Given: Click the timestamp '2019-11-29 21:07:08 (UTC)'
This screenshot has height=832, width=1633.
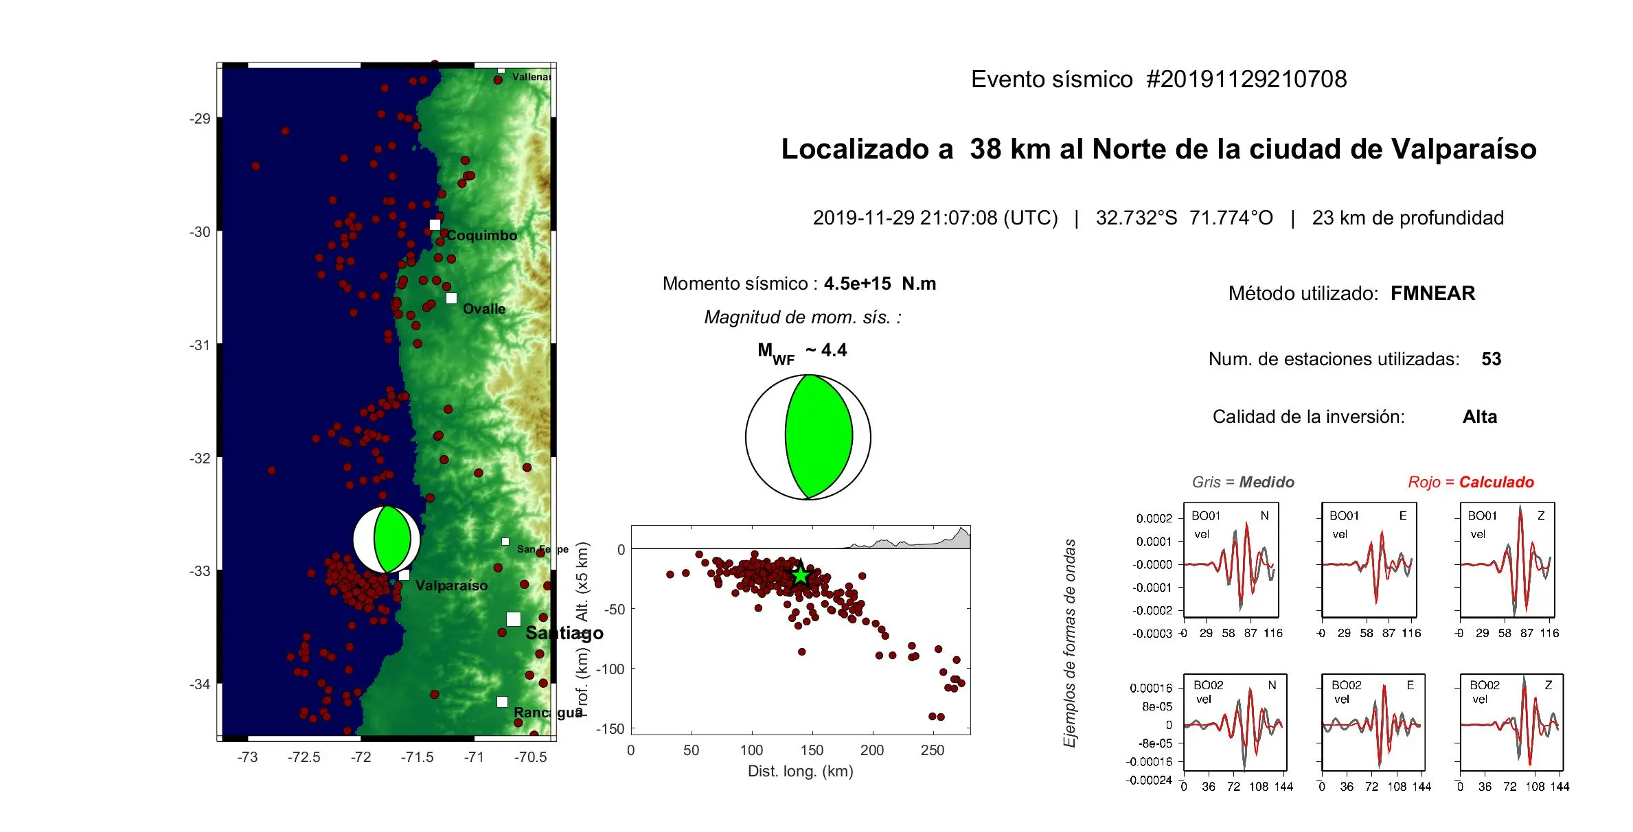Looking at the screenshot, I should click(935, 218).
